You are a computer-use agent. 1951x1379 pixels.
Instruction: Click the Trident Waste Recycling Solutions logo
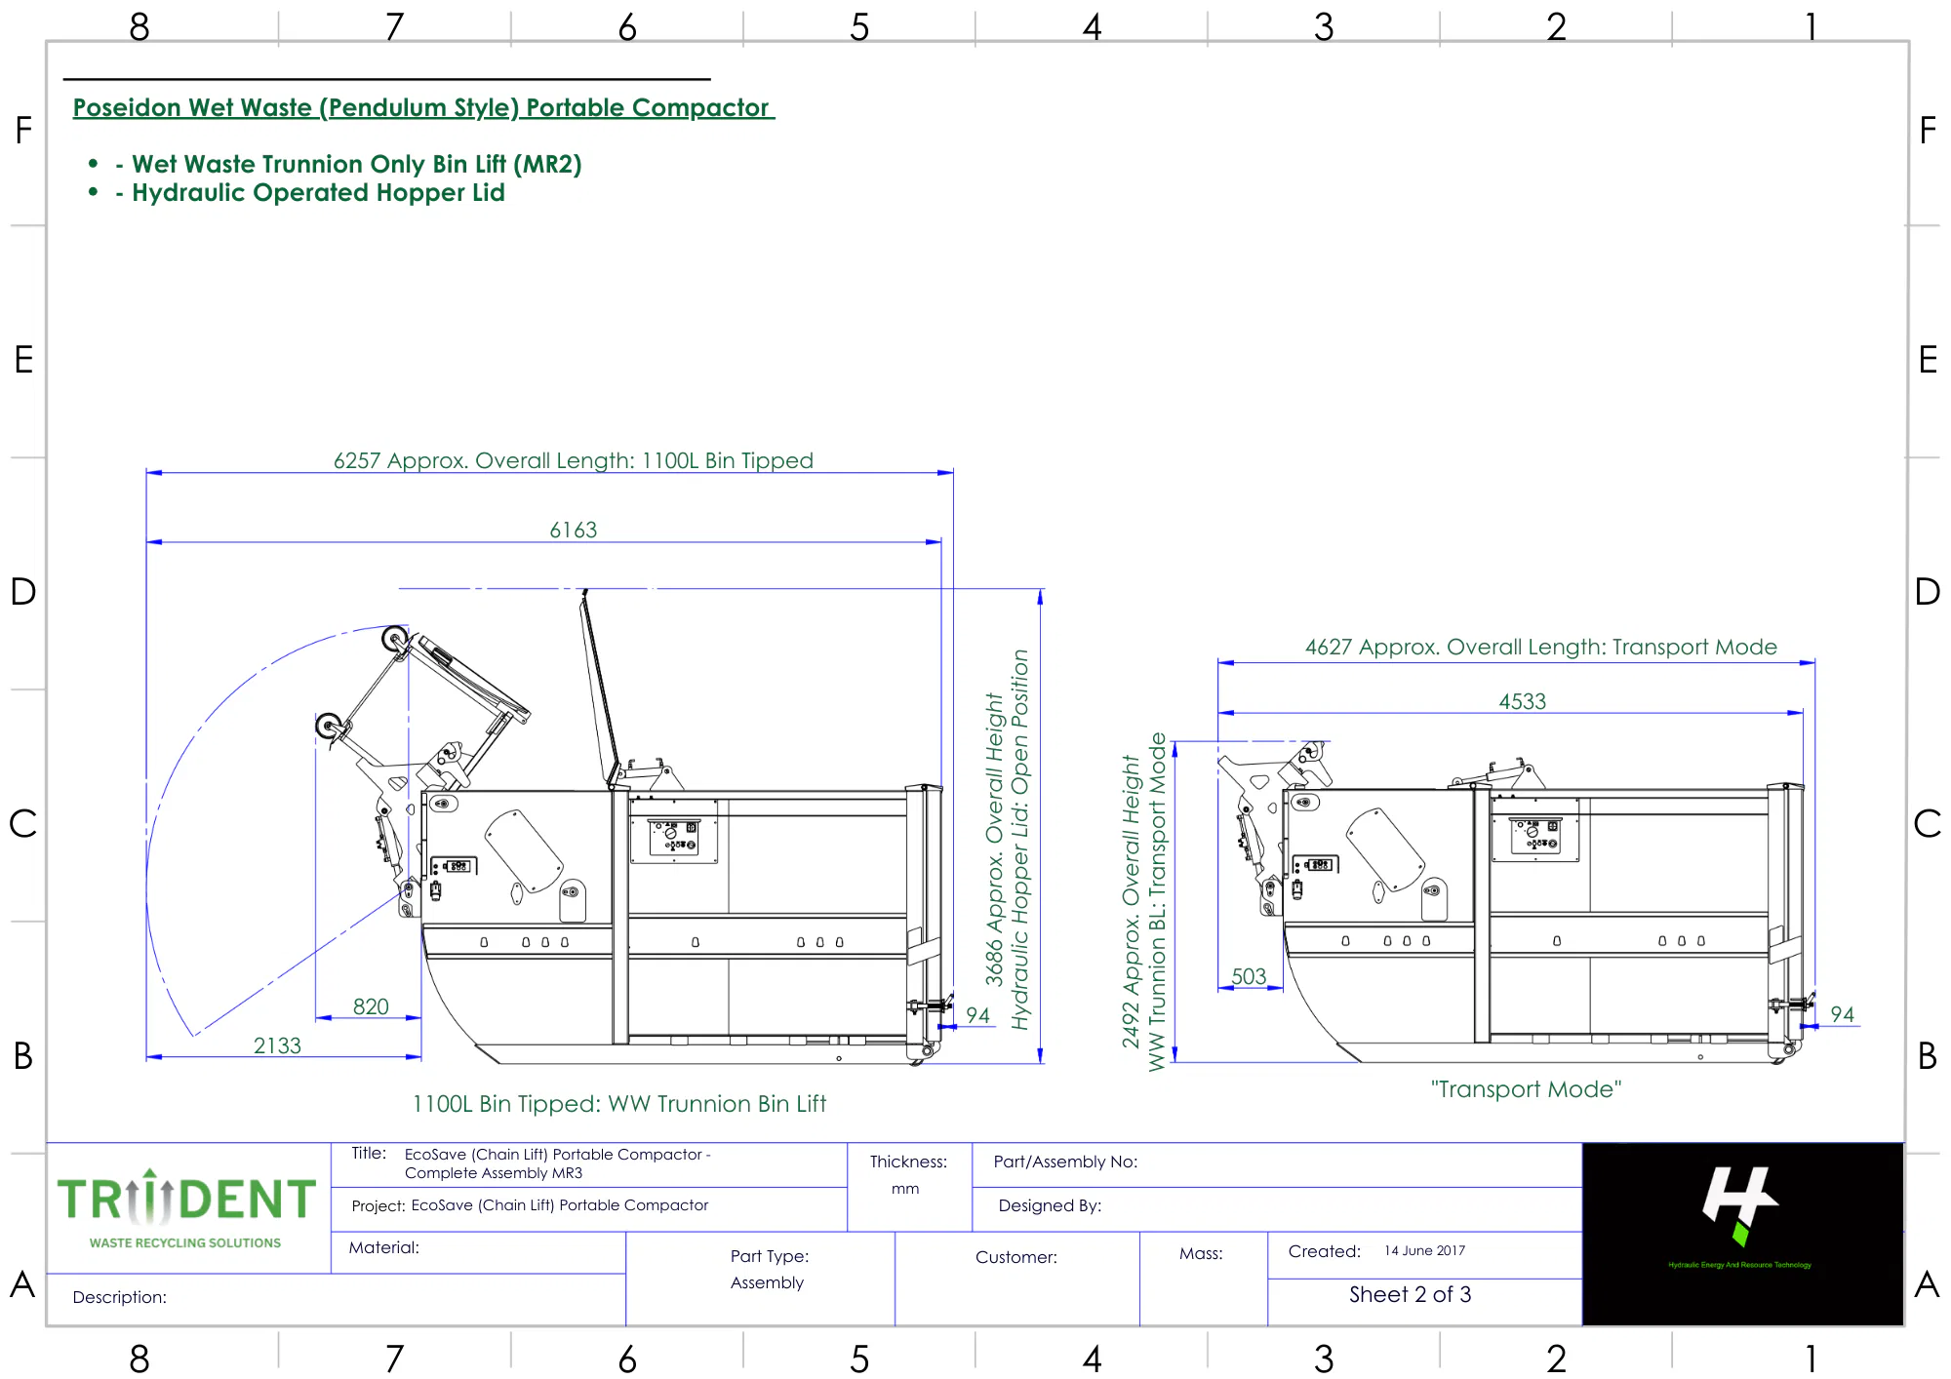coord(185,1208)
